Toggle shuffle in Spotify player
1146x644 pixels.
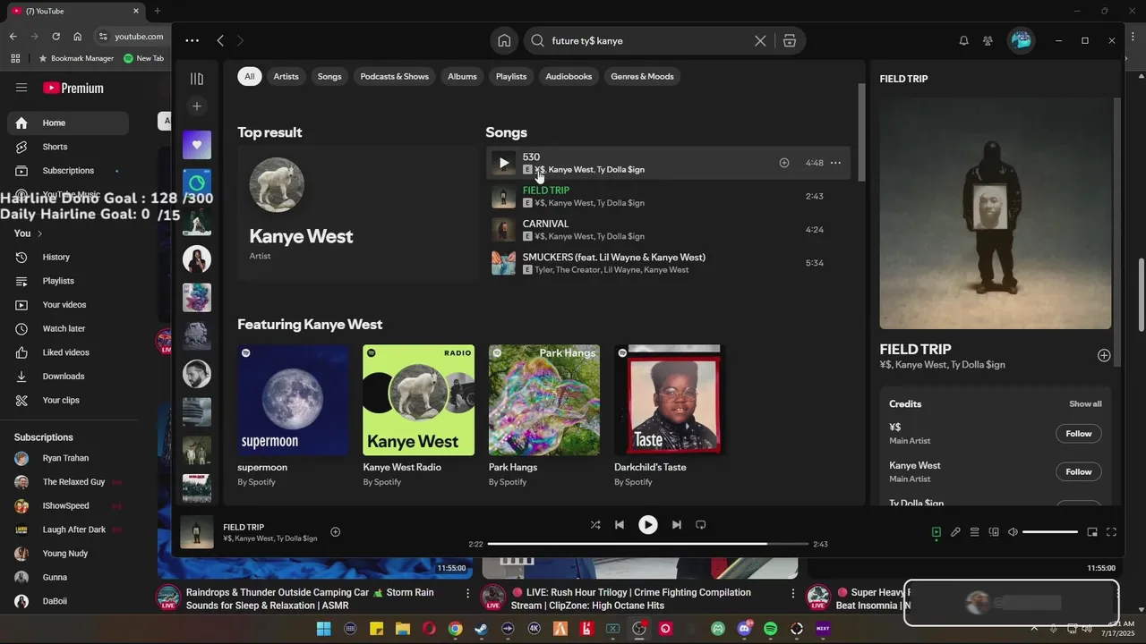(595, 525)
